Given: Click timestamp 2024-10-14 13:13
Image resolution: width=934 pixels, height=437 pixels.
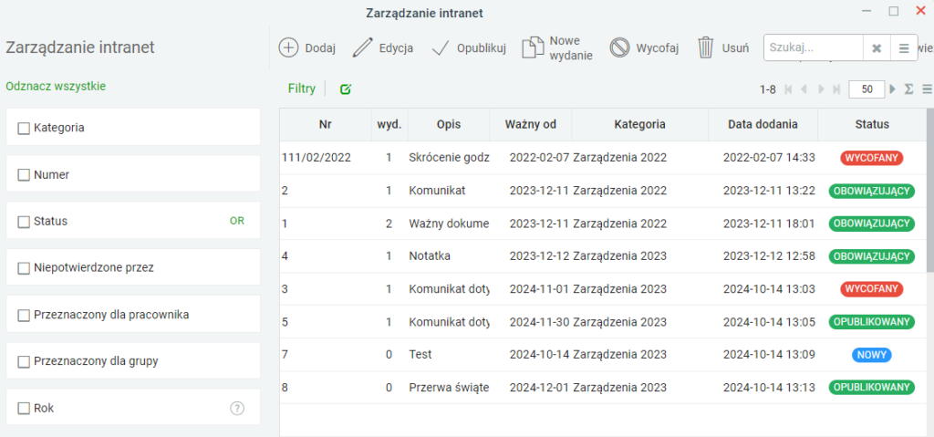Looking at the screenshot, I should click(x=769, y=388).
